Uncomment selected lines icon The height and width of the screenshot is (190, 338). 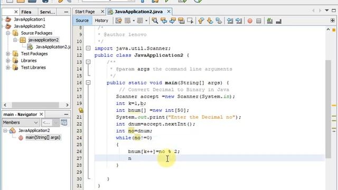pyautogui.click(x=279, y=21)
